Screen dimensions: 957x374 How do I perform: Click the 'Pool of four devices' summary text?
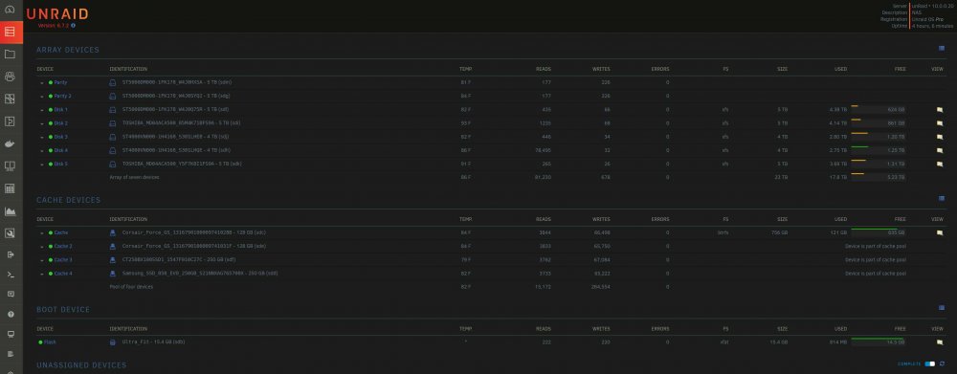click(131, 287)
